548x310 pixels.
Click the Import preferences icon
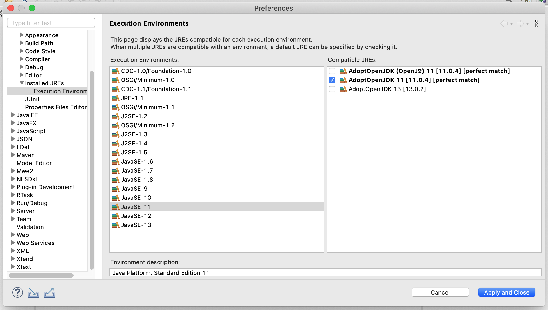[33, 293]
